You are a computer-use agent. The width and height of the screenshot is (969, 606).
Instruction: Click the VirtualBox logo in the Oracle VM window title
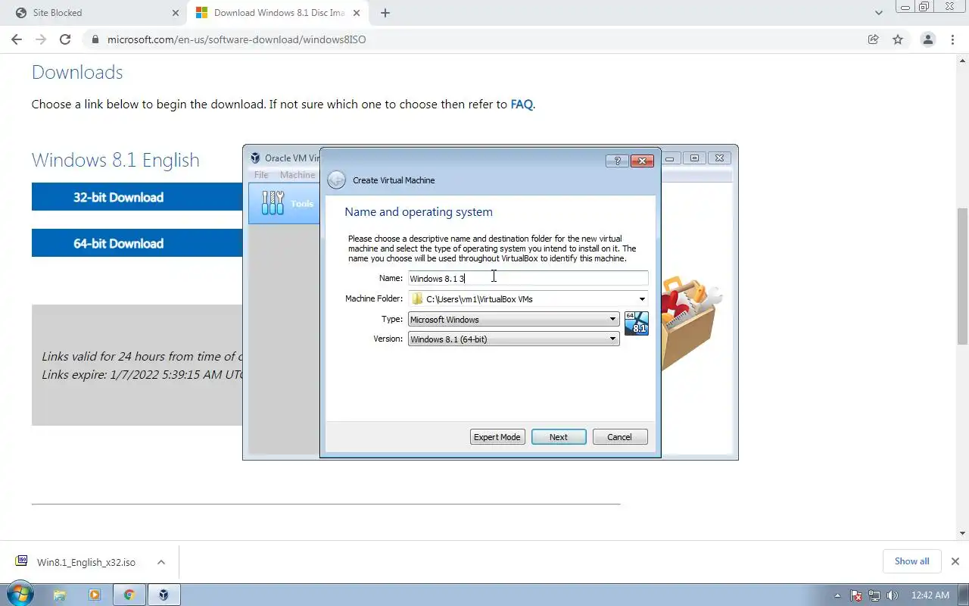(x=255, y=158)
